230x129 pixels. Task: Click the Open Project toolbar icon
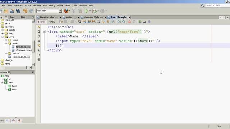click(x=12, y=11)
